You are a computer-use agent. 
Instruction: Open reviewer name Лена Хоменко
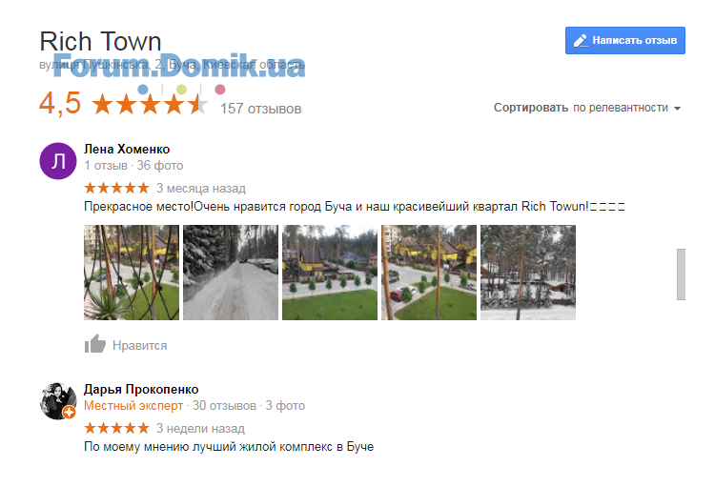click(x=127, y=149)
